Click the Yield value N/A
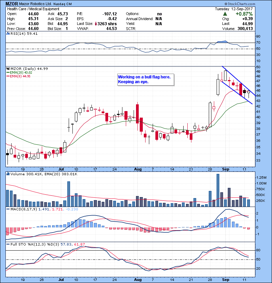The height and width of the screenshot is (283, 272). tap(159, 24)
